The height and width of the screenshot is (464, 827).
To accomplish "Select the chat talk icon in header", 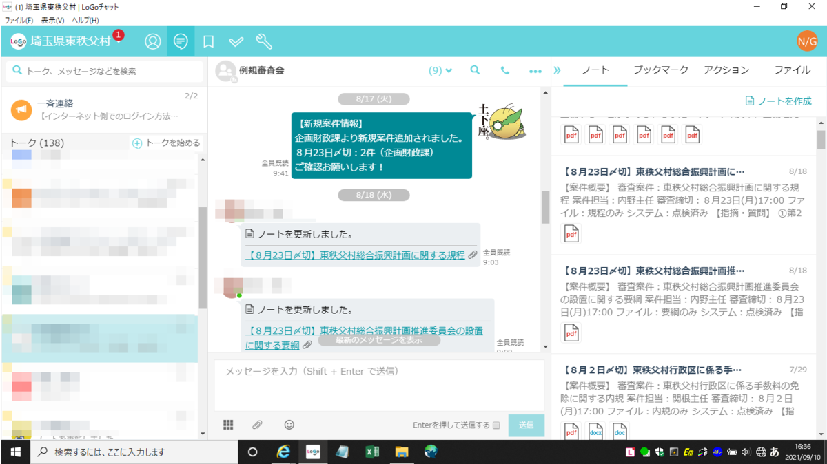I will tap(181, 41).
